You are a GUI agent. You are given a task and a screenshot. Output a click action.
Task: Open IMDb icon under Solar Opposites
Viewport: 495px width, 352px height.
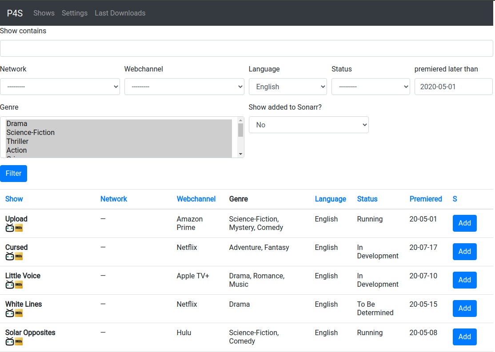click(x=19, y=341)
